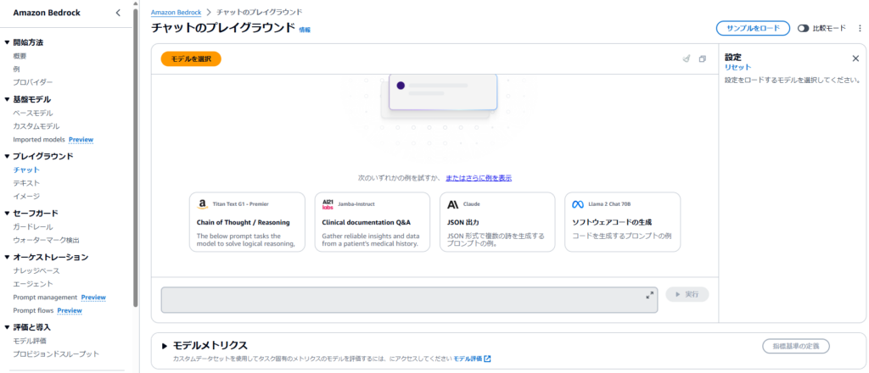Viewport: 869px width, 373px height.
Task: Collapse the オーケストレーション sidebar section
Action: click(7, 257)
